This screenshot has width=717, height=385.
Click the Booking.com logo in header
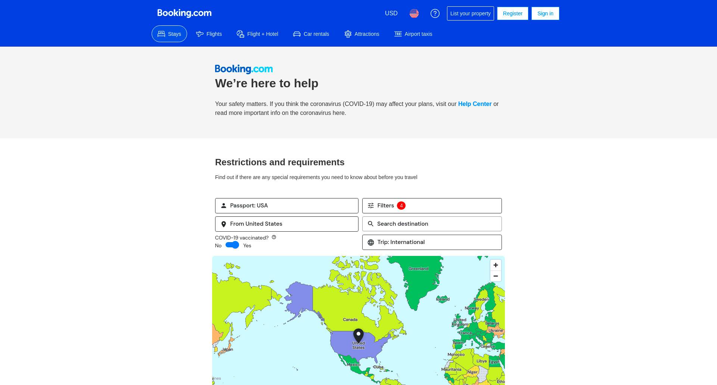pos(184,13)
